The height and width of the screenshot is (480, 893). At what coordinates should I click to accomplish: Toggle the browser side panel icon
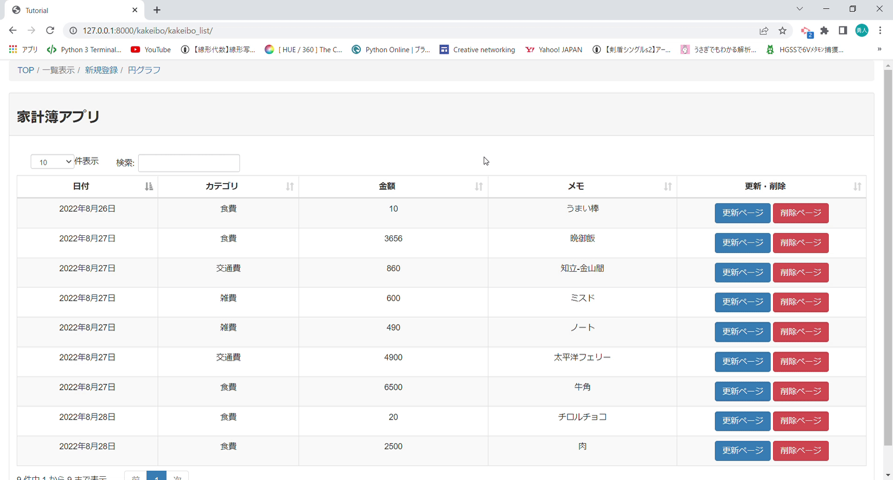coord(843,31)
